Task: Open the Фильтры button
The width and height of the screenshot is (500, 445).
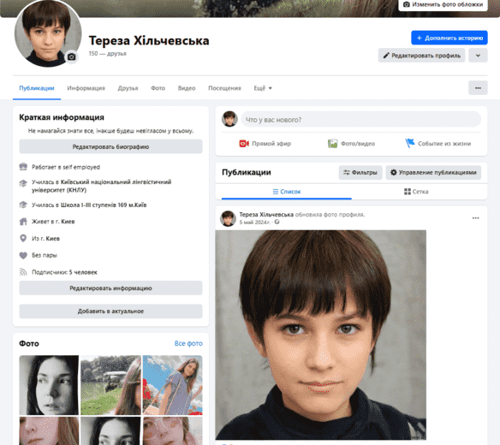Action: (360, 173)
